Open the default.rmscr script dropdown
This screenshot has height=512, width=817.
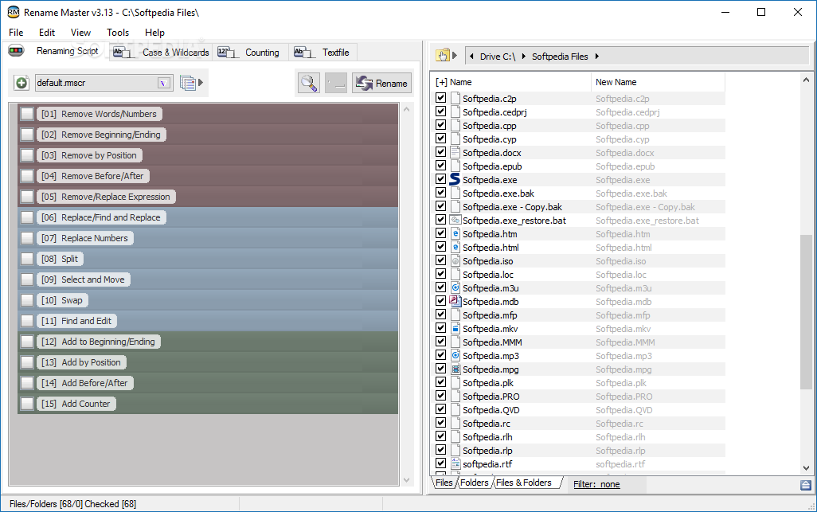click(x=164, y=83)
